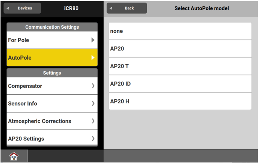Click the arrow icon beside For Pole

click(93, 40)
